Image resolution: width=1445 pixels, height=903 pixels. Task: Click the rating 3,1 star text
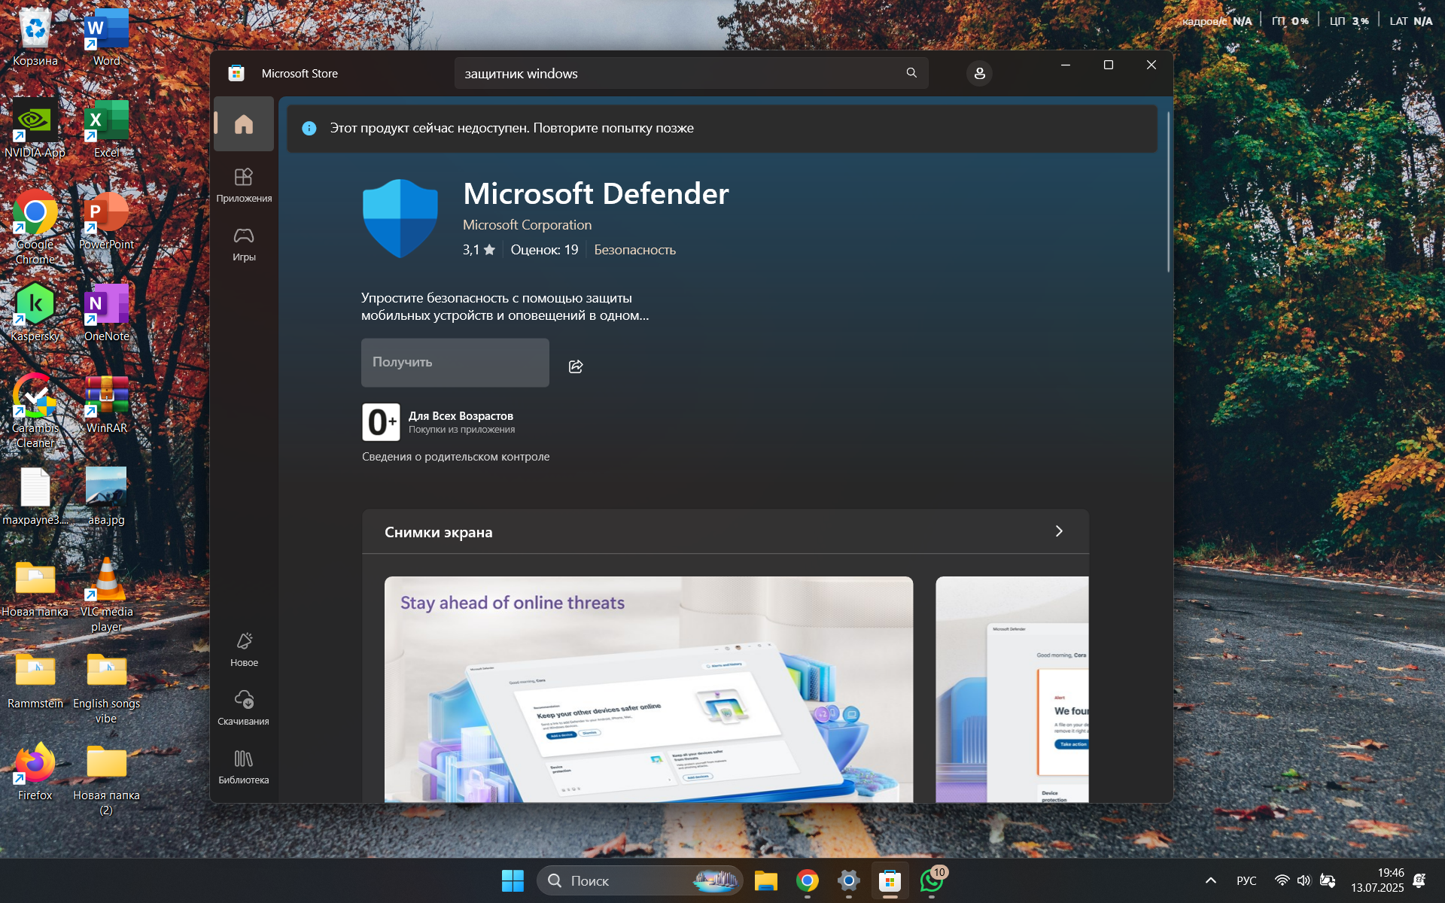[x=479, y=250]
